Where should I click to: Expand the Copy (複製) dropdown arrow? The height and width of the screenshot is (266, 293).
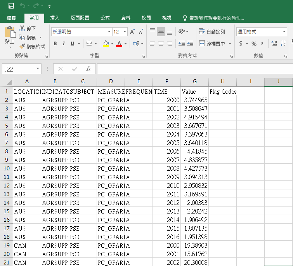click(40, 38)
